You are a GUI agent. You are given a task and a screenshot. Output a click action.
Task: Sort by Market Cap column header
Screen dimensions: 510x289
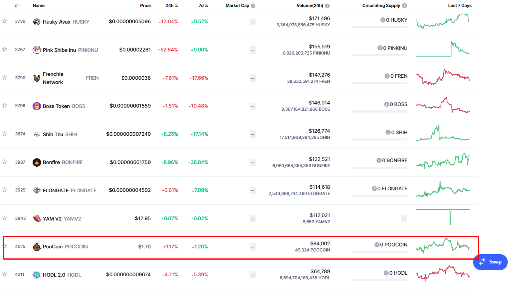pyautogui.click(x=237, y=6)
